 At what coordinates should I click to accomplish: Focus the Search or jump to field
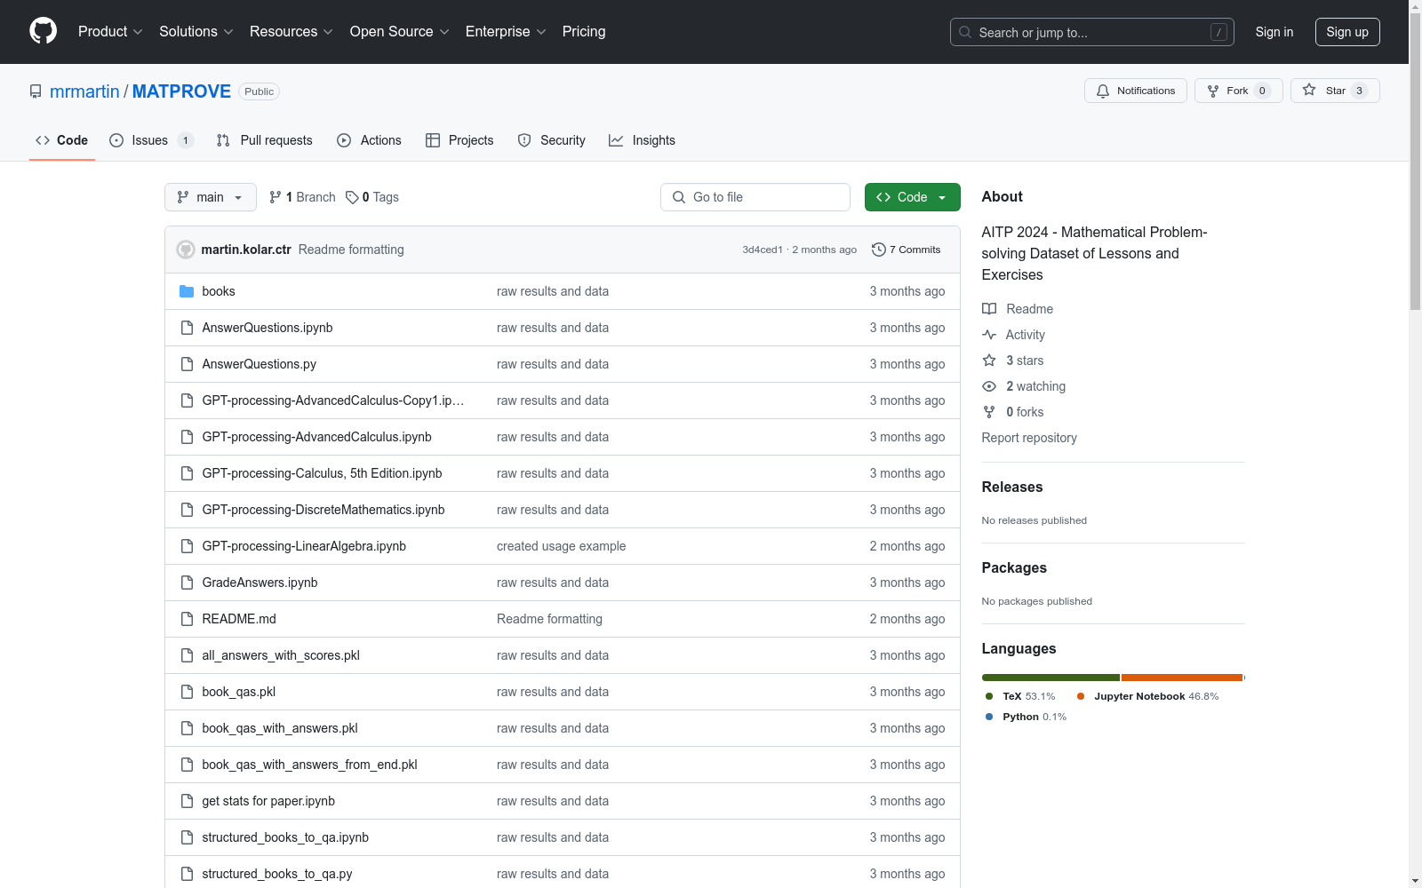[x=1092, y=32]
